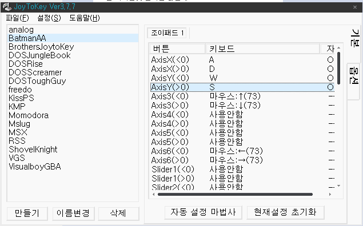363x226 pixels.
Task: Select the DOSRise profile
Action: [x=73, y=64]
